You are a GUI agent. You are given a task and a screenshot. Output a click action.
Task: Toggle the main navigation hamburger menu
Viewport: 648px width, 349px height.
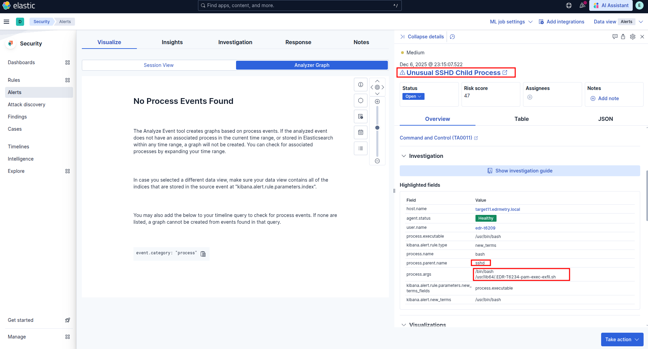pyautogui.click(x=6, y=22)
